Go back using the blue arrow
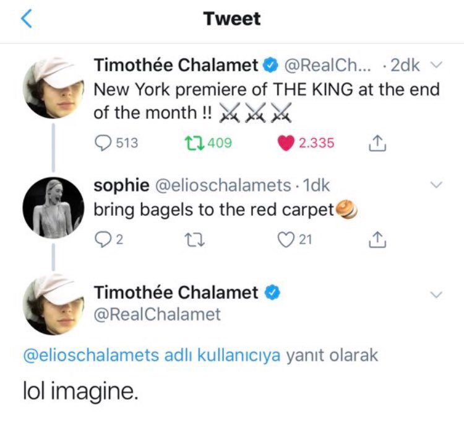 26,19
